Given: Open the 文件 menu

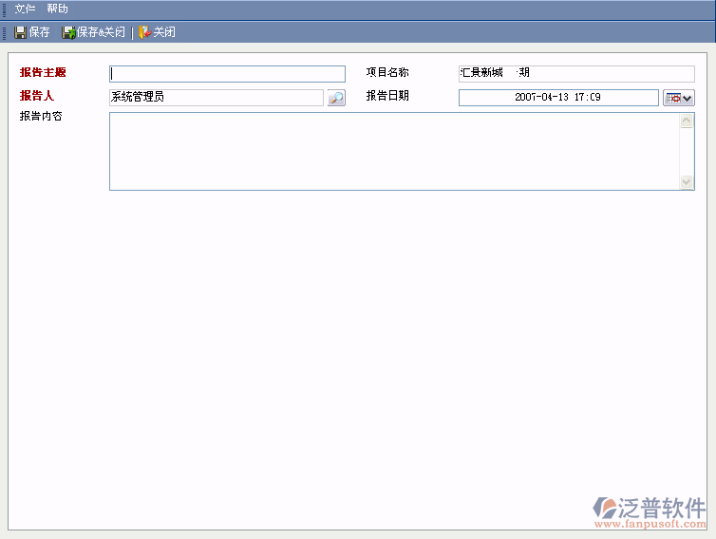Looking at the screenshot, I should click(25, 9).
